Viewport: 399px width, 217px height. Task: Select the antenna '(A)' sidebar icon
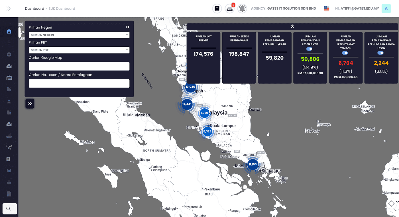point(9,147)
